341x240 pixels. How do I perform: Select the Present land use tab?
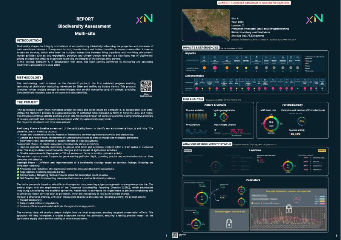point(321,151)
